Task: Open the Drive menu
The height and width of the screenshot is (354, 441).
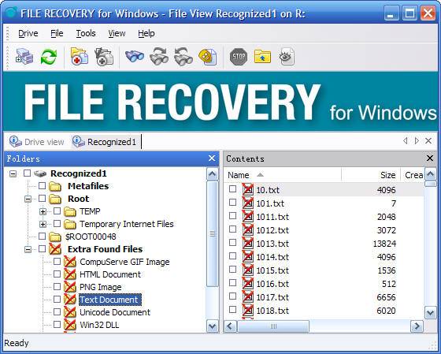Action: point(28,33)
